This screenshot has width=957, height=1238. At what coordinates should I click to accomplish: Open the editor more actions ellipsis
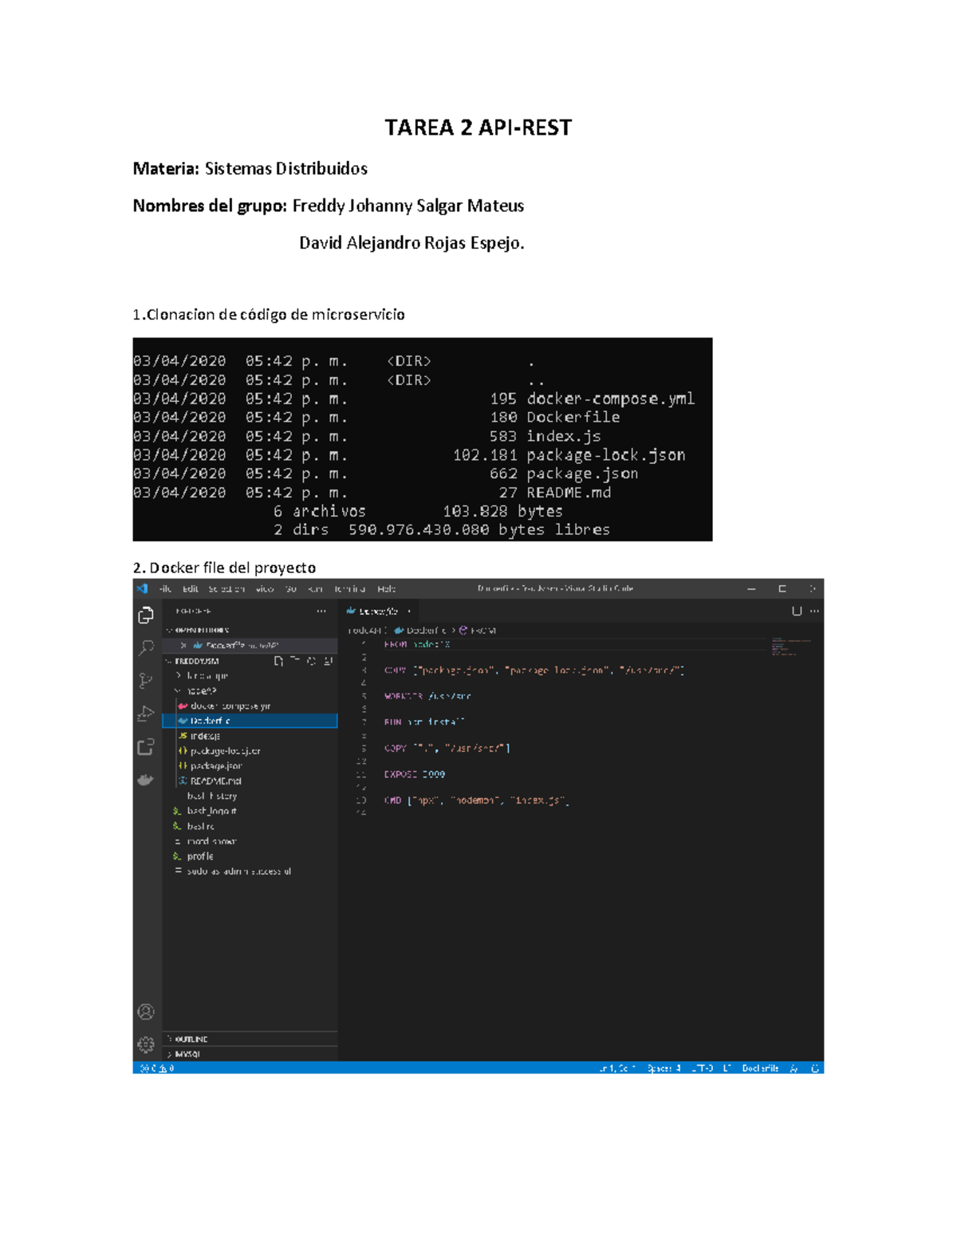[x=814, y=611]
